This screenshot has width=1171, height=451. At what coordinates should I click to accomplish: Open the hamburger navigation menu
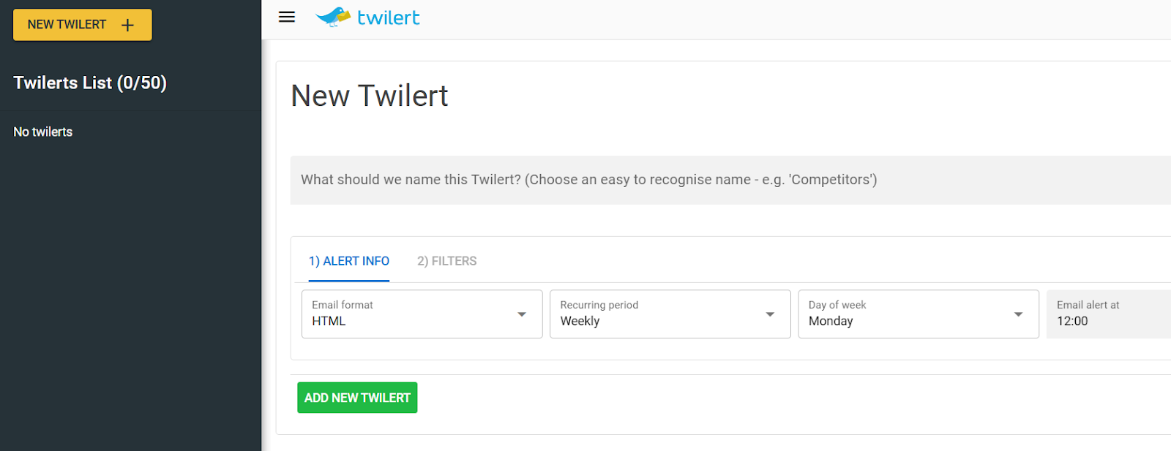tap(286, 17)
